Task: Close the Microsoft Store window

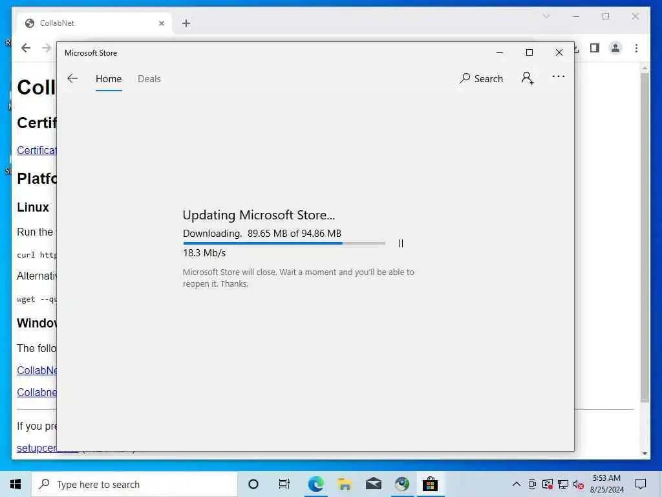Action: click(559, 53)
